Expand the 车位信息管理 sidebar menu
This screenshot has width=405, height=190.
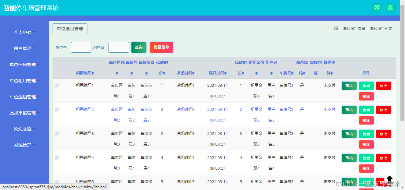pyautogui.click(x=24, y=64)
